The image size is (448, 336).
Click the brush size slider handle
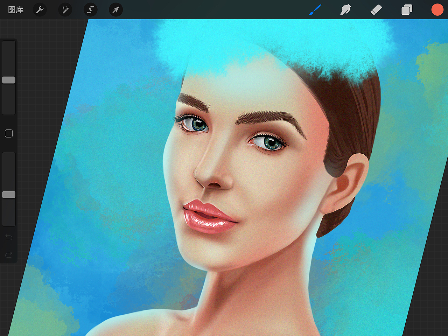click(x=9, y=80)
